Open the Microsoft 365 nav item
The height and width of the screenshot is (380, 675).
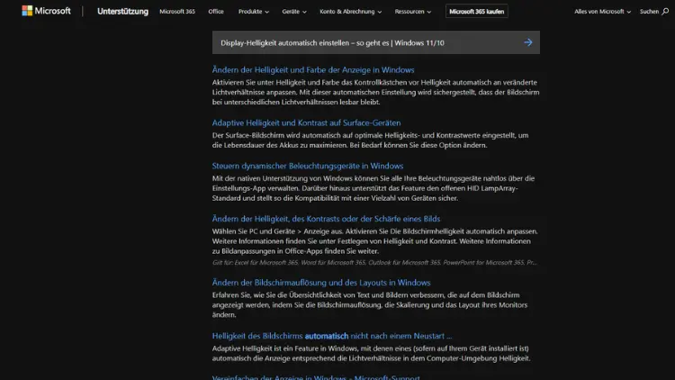(177, 12)
